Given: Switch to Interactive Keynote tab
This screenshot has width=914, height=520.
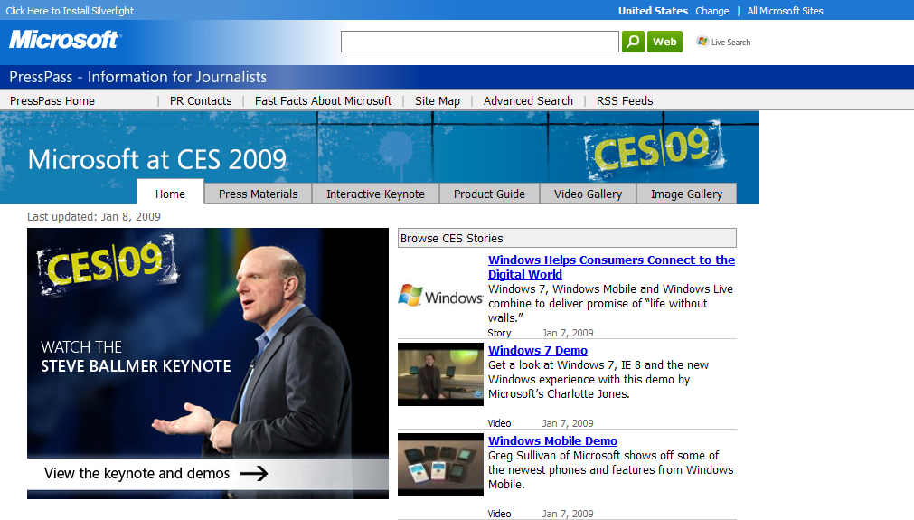Looking at the screenshot, I should click(375, 194).
